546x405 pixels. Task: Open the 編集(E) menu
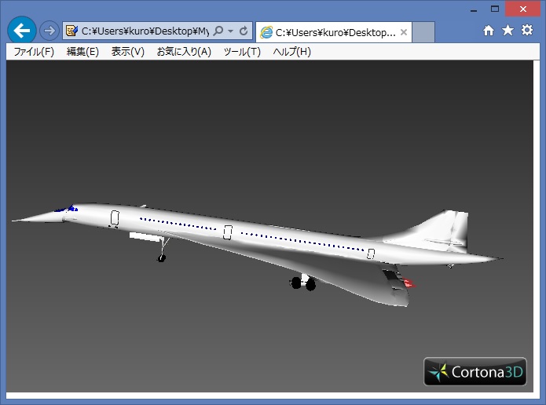(x=82, y=52)
